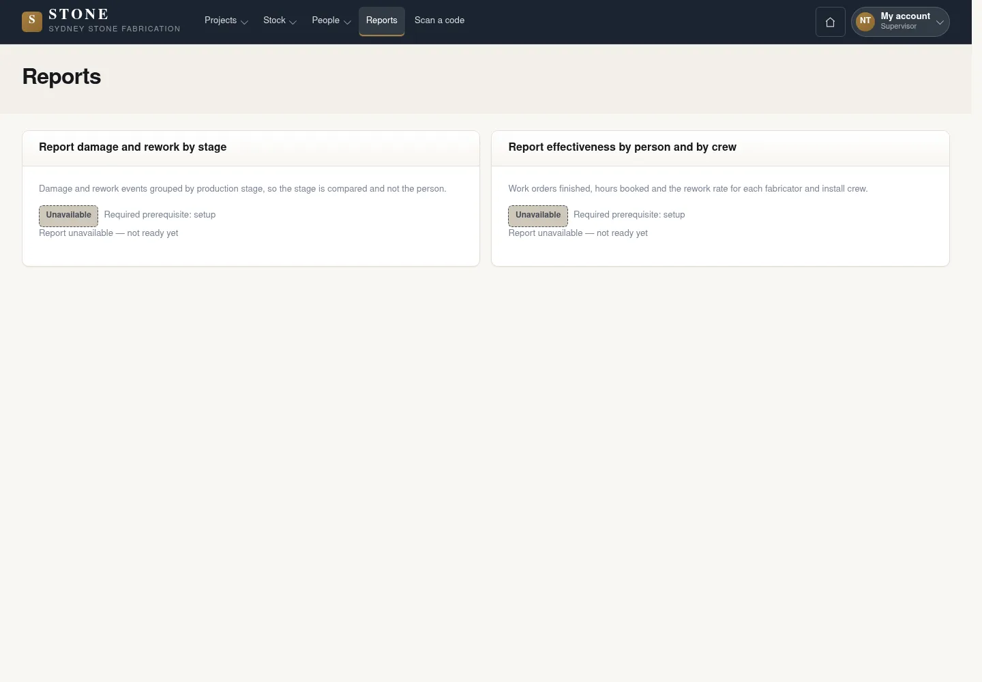The image size is (982, 682).
Task: Click Unavailable button under effectiveness report
Action: pyautogui.click(x=538, y=216)
